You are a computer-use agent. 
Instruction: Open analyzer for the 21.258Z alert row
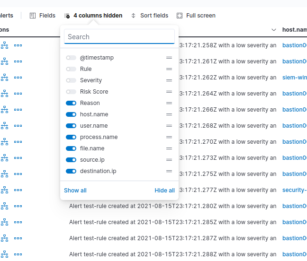pyautogui.click(x=5, y=45)
